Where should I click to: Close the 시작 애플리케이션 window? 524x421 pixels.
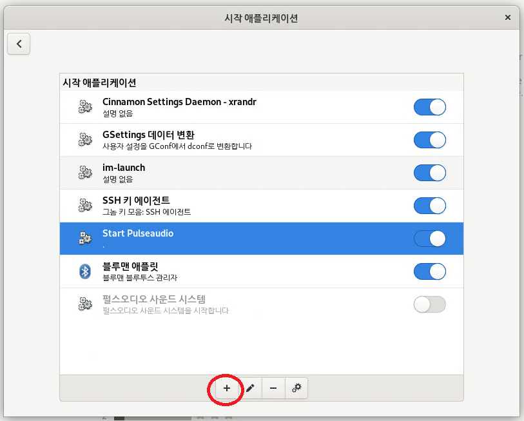[508, 17]
